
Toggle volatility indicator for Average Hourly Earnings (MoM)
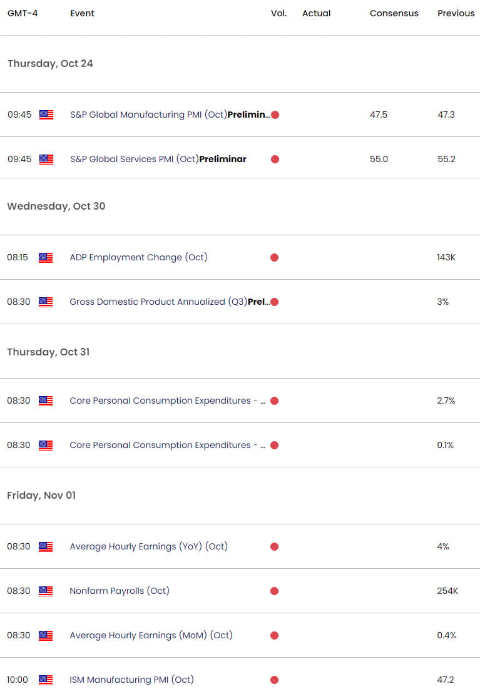point(274,635)
